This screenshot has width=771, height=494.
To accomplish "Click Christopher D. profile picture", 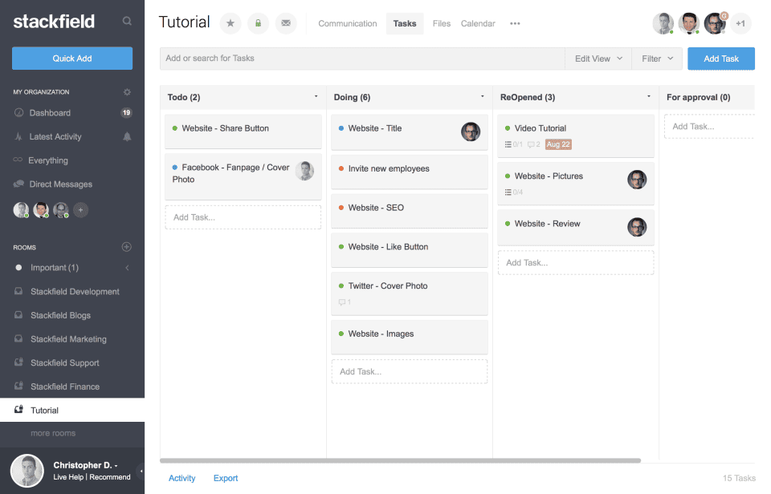I will point(27,471).
